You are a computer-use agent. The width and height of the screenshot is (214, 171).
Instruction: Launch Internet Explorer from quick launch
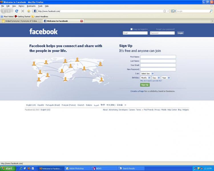click(21, 168)
